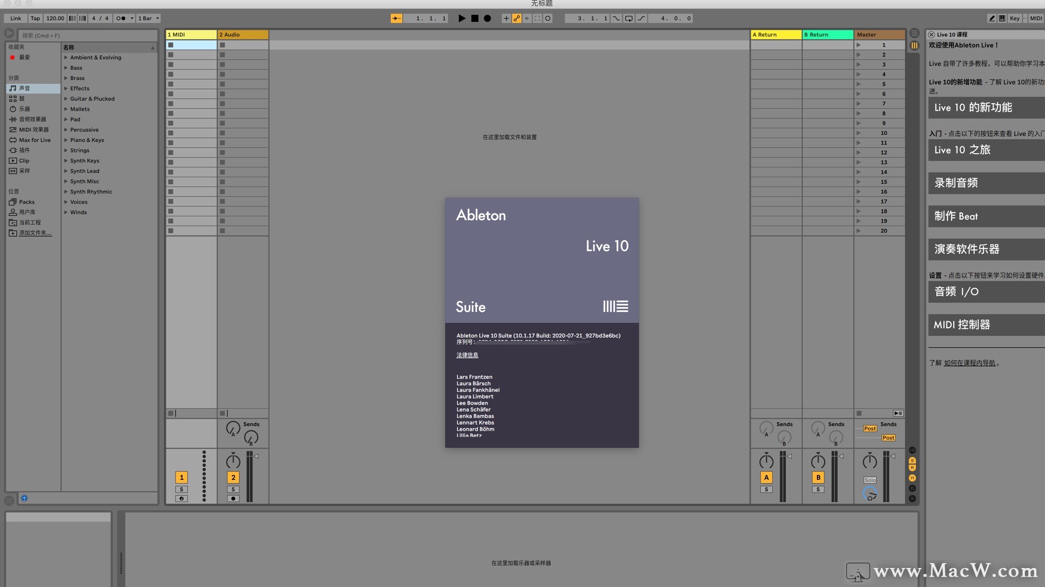Select the 乐器 instruments category
The image size is (1045, 587).
[33, 109]
